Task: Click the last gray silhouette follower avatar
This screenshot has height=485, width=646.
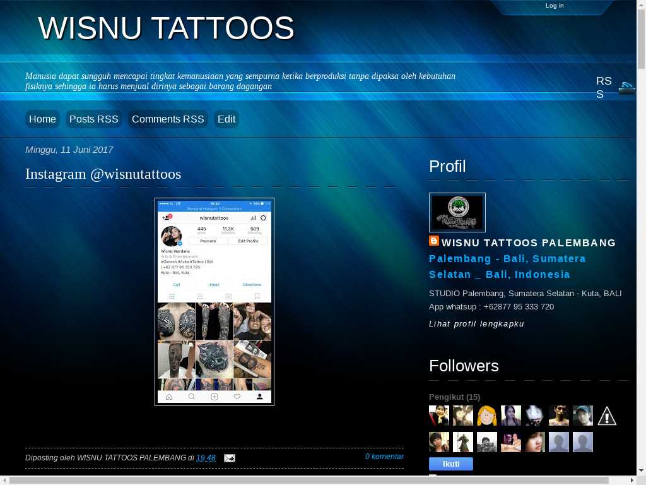Action: coord(583,442)
